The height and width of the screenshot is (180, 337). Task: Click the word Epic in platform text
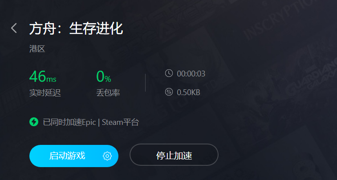(89, 123)
